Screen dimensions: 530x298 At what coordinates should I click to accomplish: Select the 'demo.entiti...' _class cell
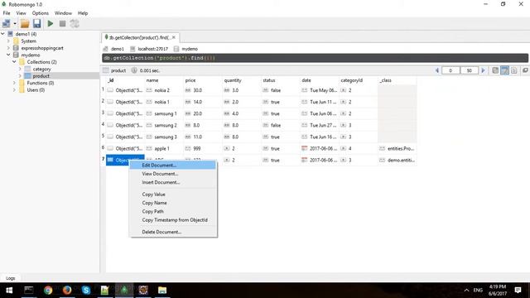pos(397,160)
